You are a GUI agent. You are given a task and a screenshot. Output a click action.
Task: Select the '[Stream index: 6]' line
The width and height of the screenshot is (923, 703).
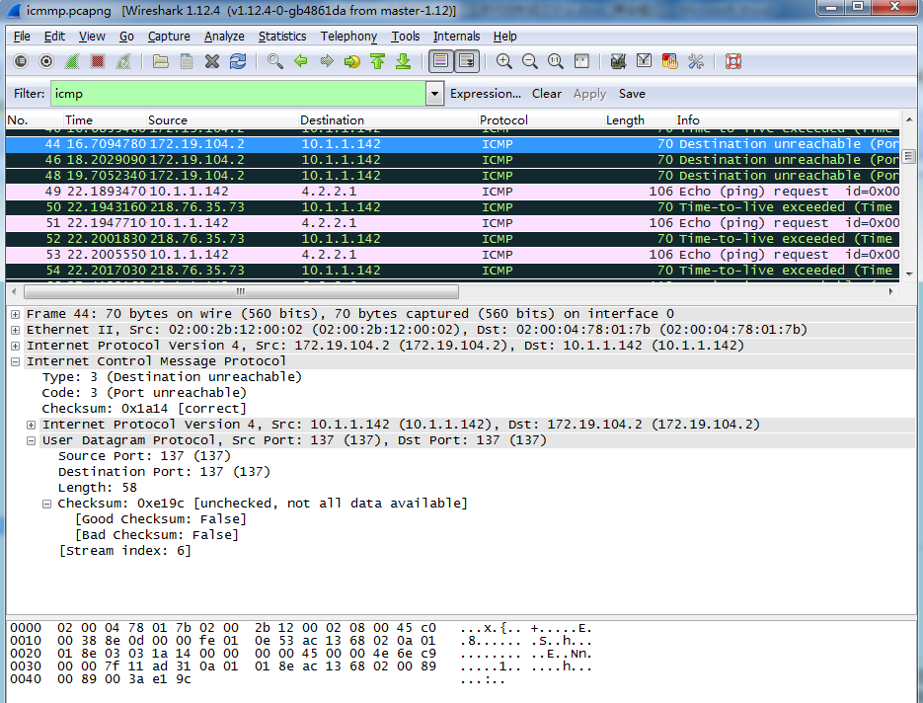(x=124, y=551)
